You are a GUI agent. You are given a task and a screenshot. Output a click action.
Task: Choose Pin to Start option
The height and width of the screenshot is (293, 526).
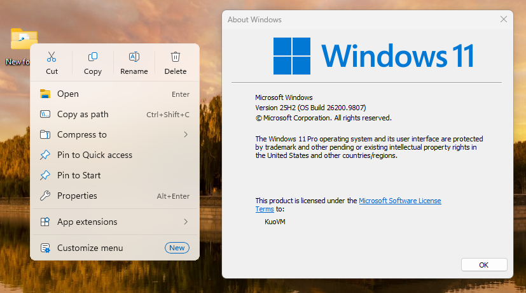click(x=114, y=175)
